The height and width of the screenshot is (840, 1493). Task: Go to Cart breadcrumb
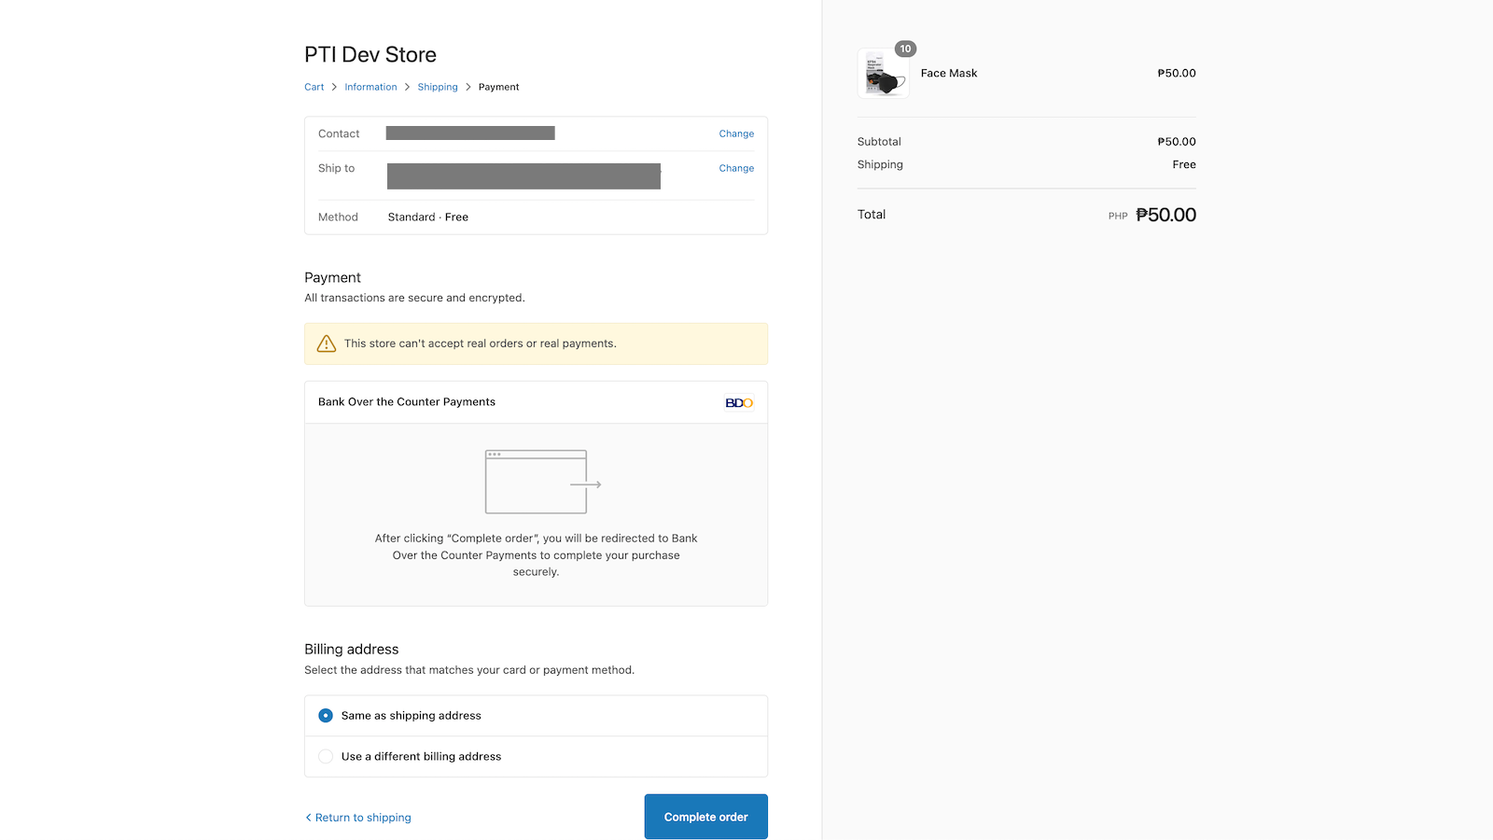pos(314,87)
